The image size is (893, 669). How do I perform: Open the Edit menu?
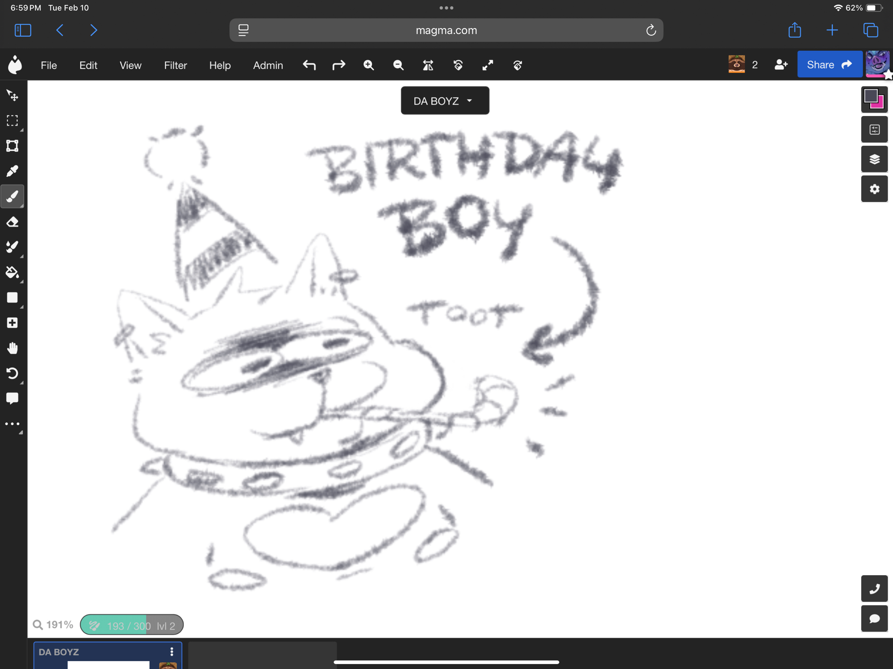[x=88, y=65]
